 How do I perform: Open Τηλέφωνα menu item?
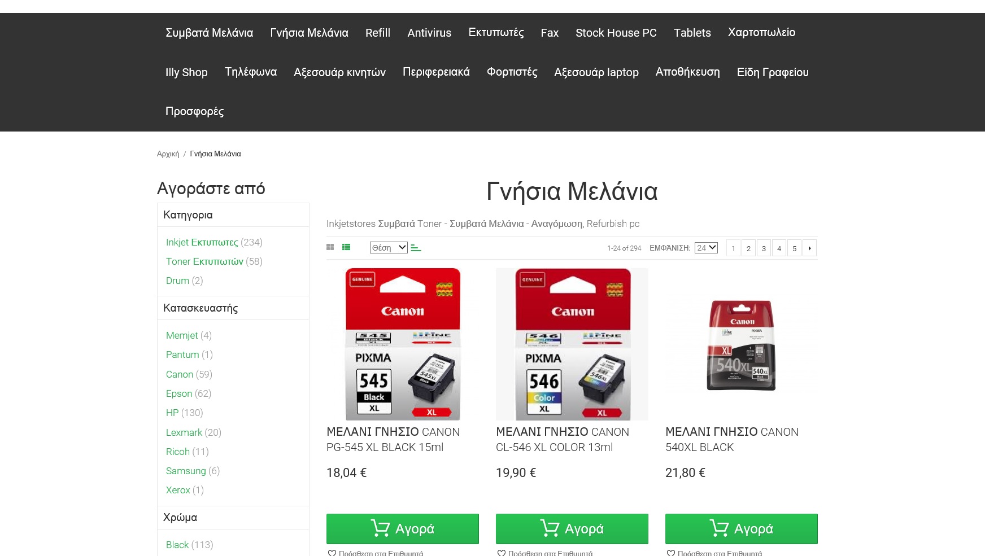pos(251,72)
